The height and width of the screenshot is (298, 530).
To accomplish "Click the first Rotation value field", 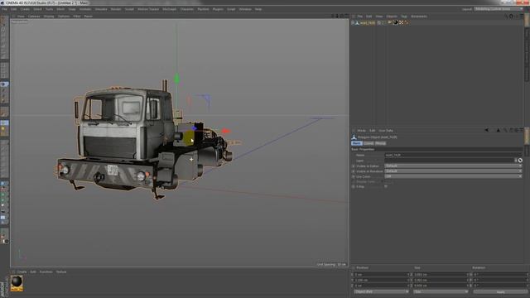I will tap(499, 274).
